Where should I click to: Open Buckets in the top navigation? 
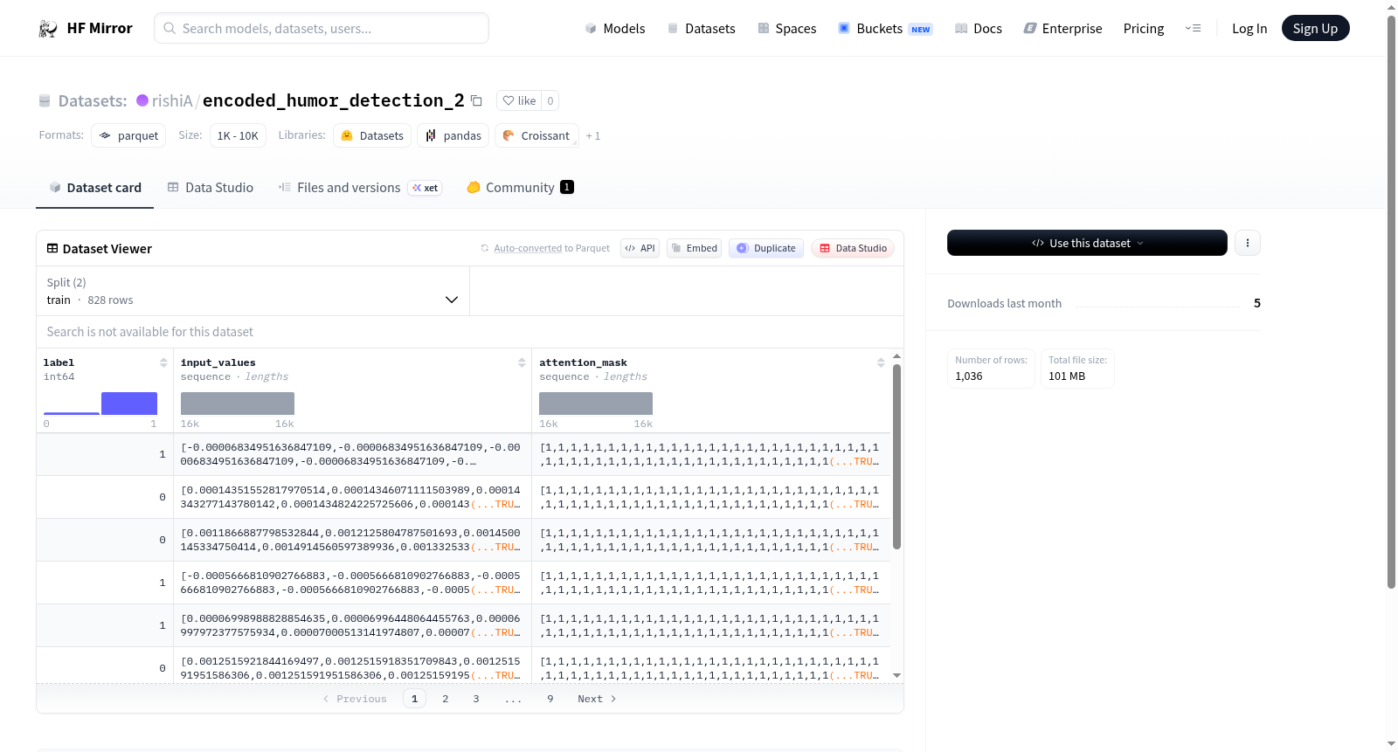(x=885, y=28)
